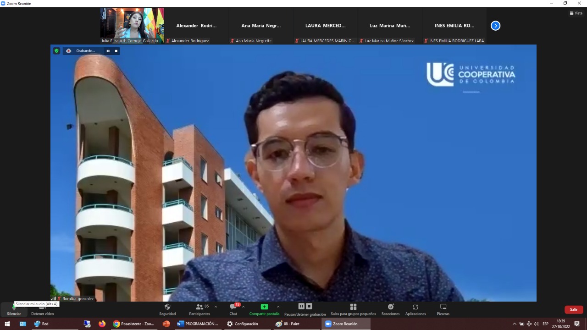This screenshot has width=587, height=330.
Task: Click the green Compartir pantalla icon
Action: tap(264, 307)
